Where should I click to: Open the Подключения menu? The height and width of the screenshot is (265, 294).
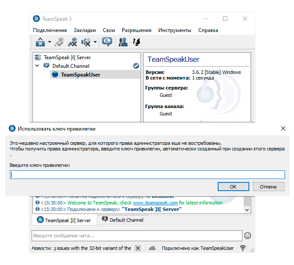(x=50, y=30)
